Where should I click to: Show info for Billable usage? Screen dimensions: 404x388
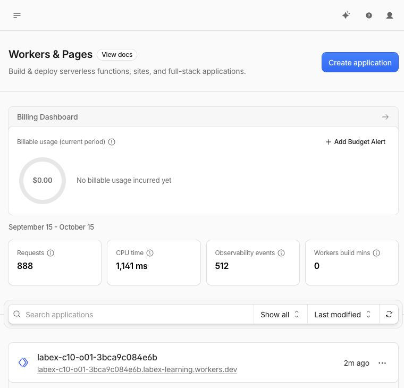112,142
